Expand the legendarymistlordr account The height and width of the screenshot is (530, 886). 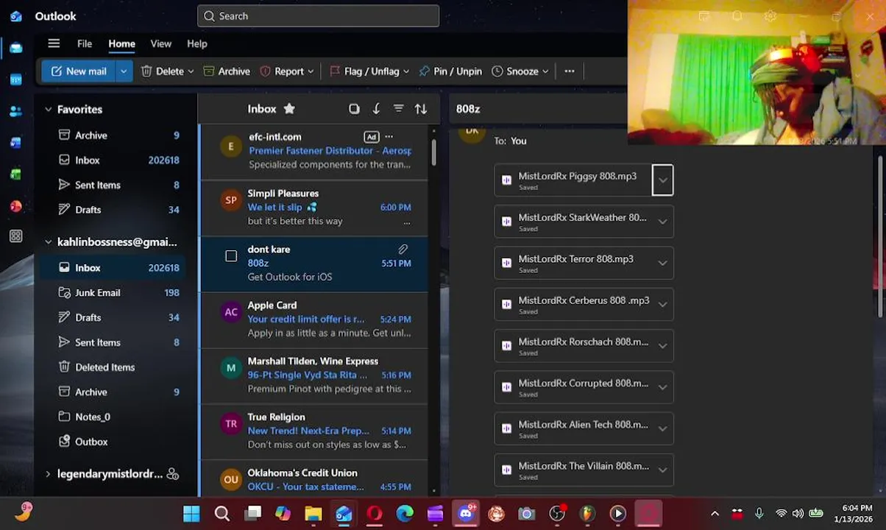[x=49, y=474]
